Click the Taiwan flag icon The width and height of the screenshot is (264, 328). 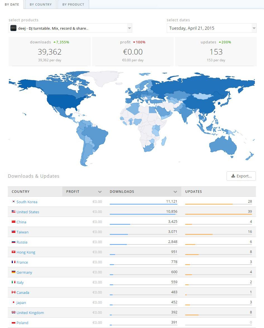(x=14, y=231)
